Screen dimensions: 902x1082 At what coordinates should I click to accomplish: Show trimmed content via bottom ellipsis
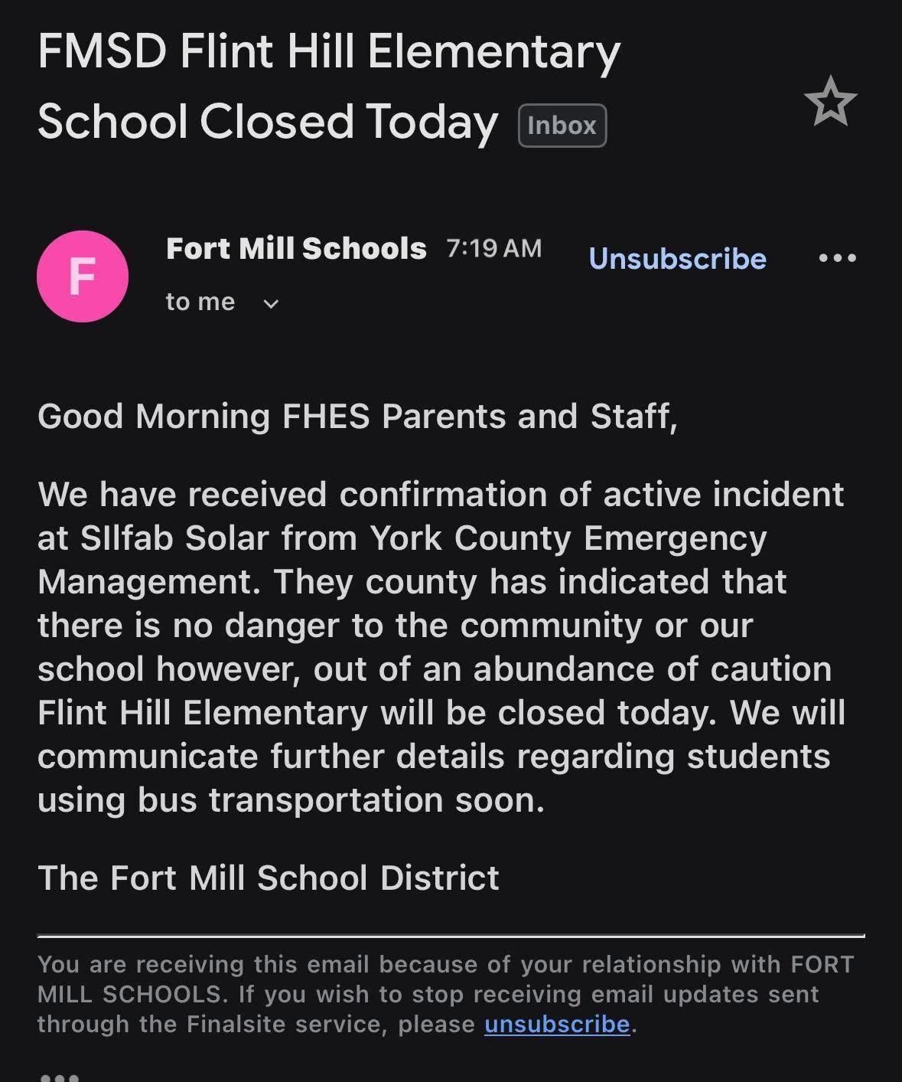point(59,1076)
